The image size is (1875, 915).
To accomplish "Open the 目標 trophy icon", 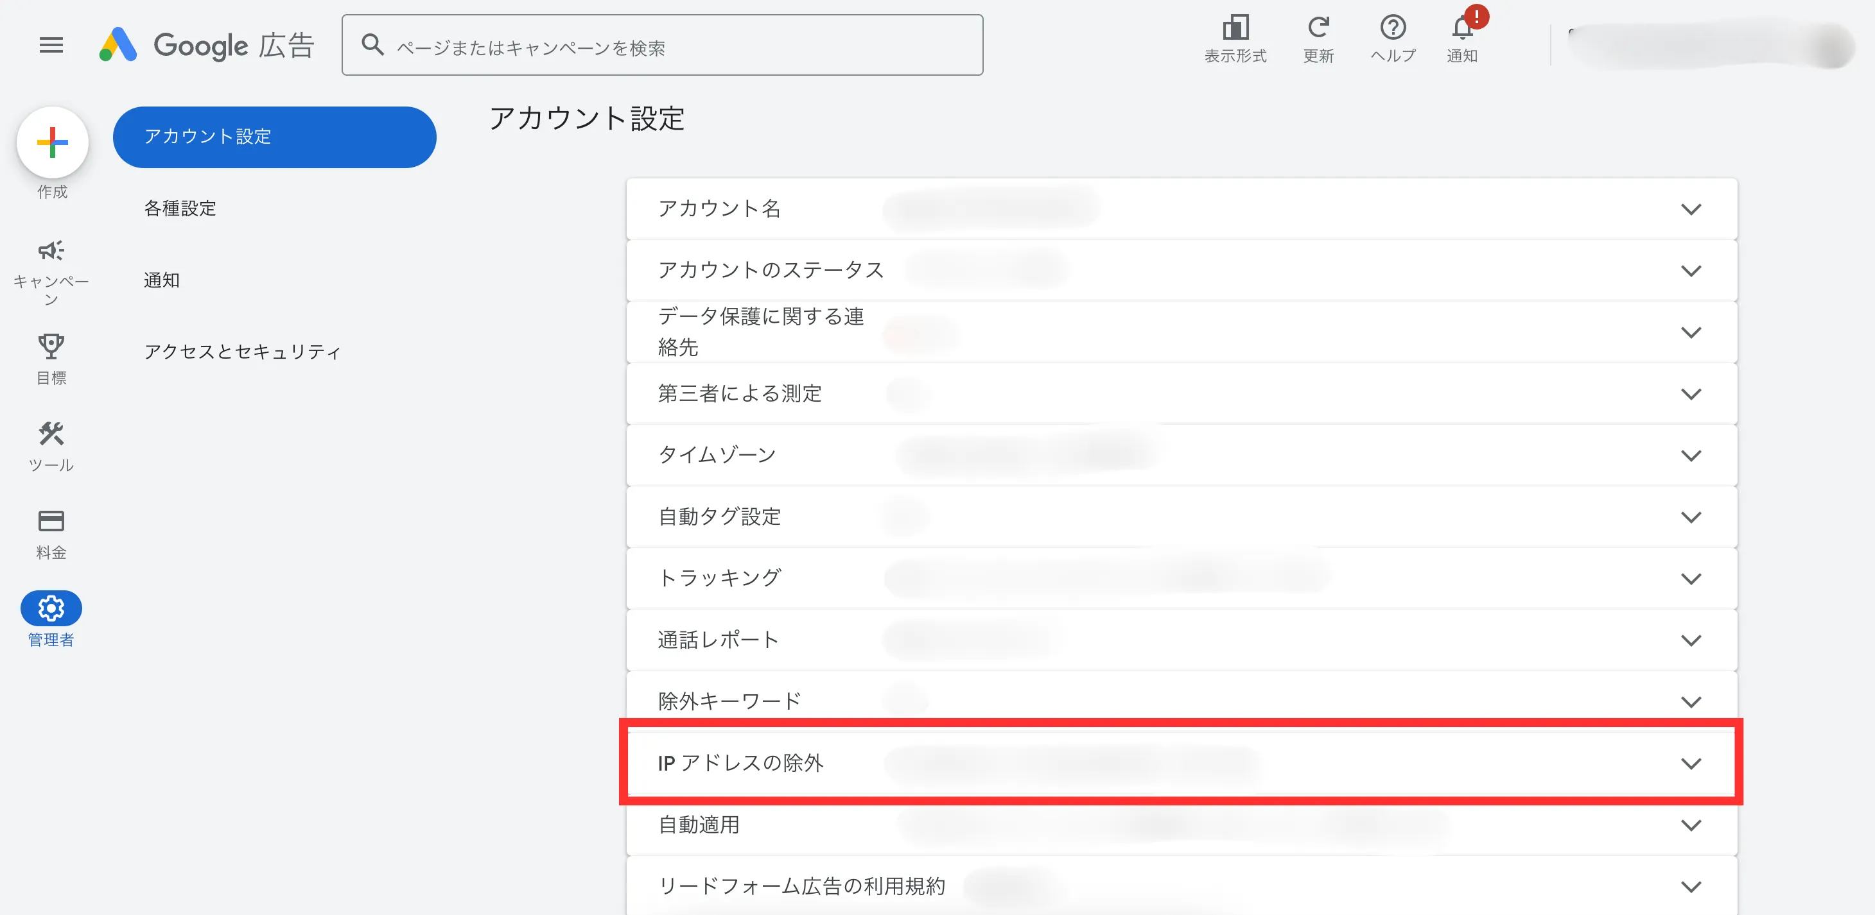I will click(51, 347).
